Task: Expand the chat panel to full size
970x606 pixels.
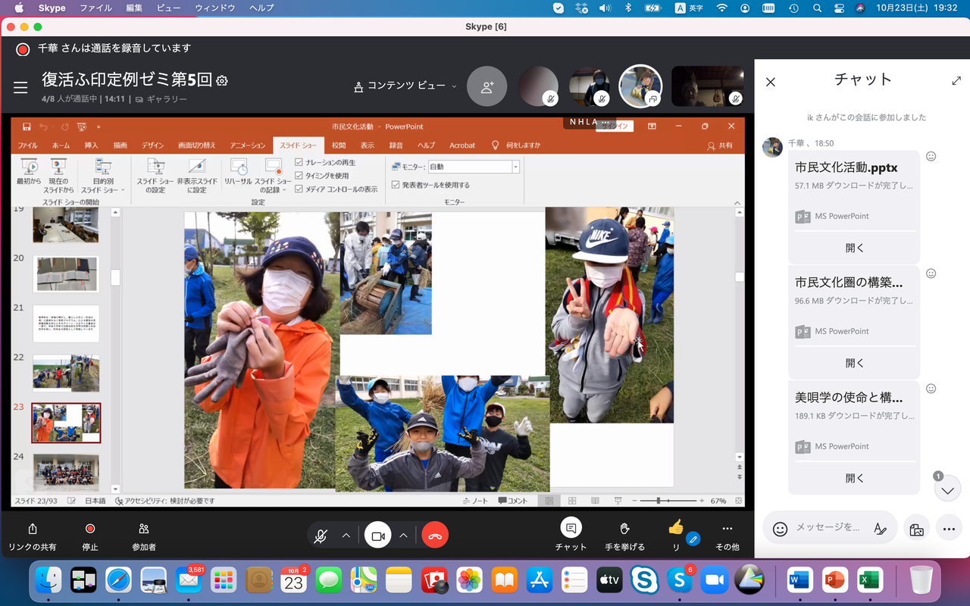Action: click(x=956, y=81)
